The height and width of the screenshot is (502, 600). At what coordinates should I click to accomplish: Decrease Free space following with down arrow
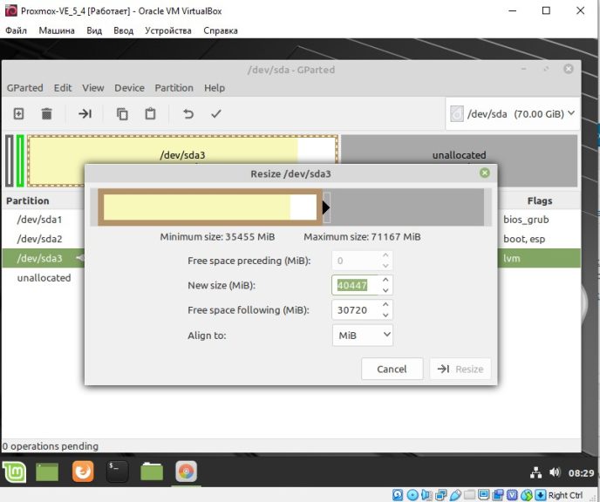point(385,315)
